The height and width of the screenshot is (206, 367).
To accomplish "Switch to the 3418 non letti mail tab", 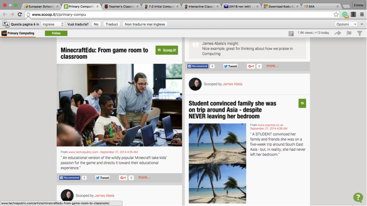I will tap(241, 6).
